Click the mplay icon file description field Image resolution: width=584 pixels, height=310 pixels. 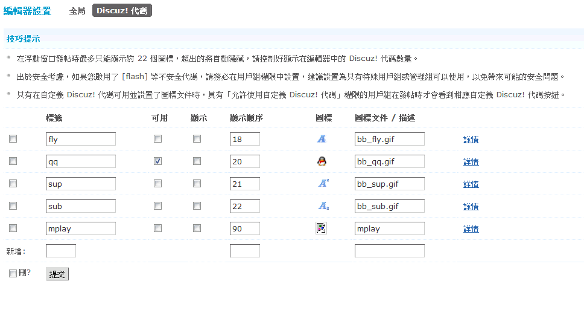(390, 228)
